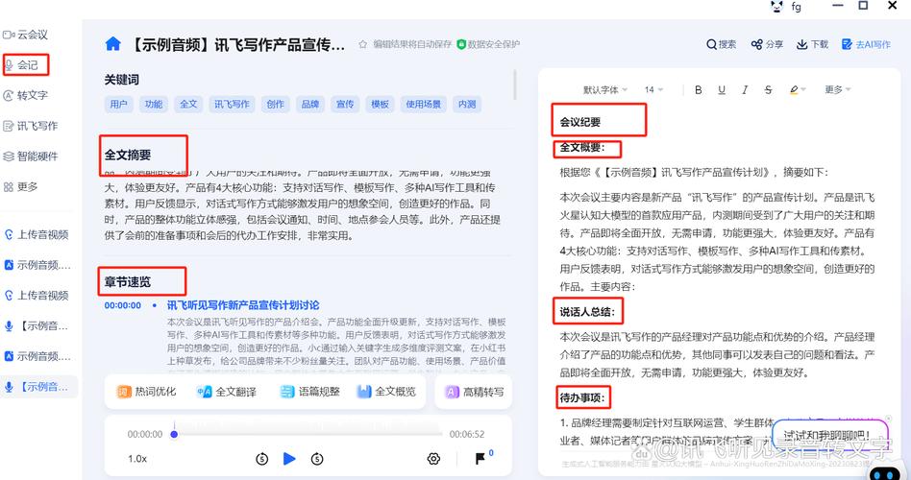Click the left panel scrollbar

point(515,84)
